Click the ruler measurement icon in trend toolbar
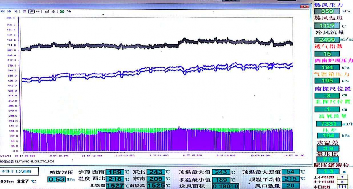 (x=47, y=11)
